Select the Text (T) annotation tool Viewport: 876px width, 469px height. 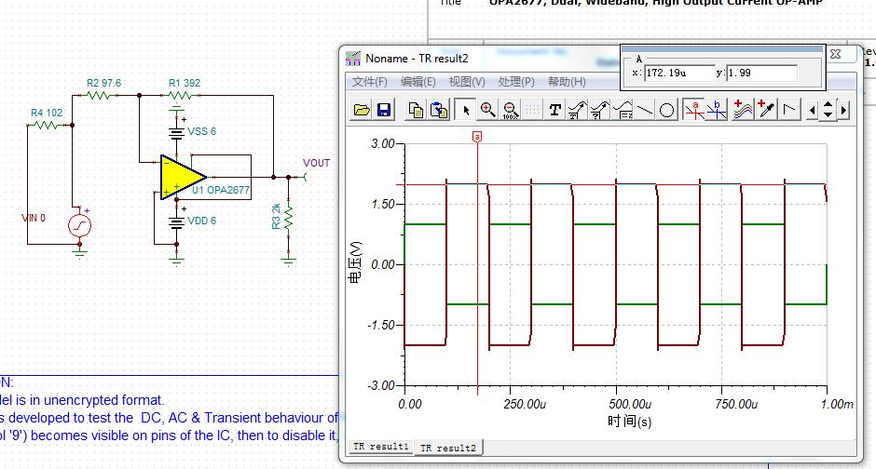(x=554, y=110)
